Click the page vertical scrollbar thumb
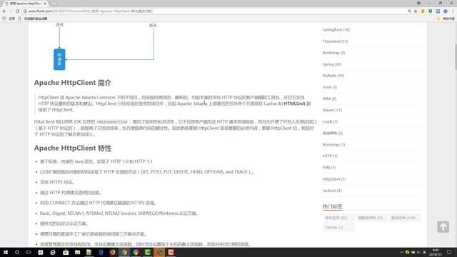457x257 pixels. 456,57
